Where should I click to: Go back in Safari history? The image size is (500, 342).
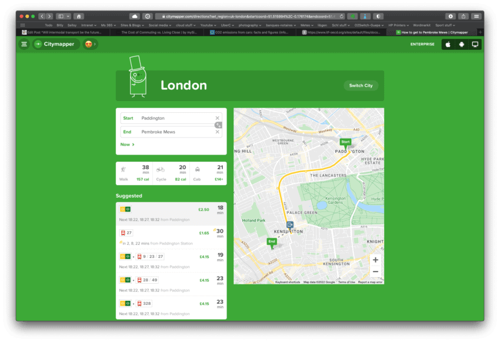pos(42,16)
